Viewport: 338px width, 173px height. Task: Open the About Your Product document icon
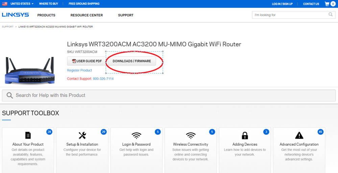pyautogui.click(x=28, y=135)
